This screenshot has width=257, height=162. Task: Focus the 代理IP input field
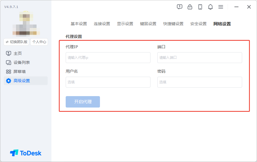click(x=108, y=58)
